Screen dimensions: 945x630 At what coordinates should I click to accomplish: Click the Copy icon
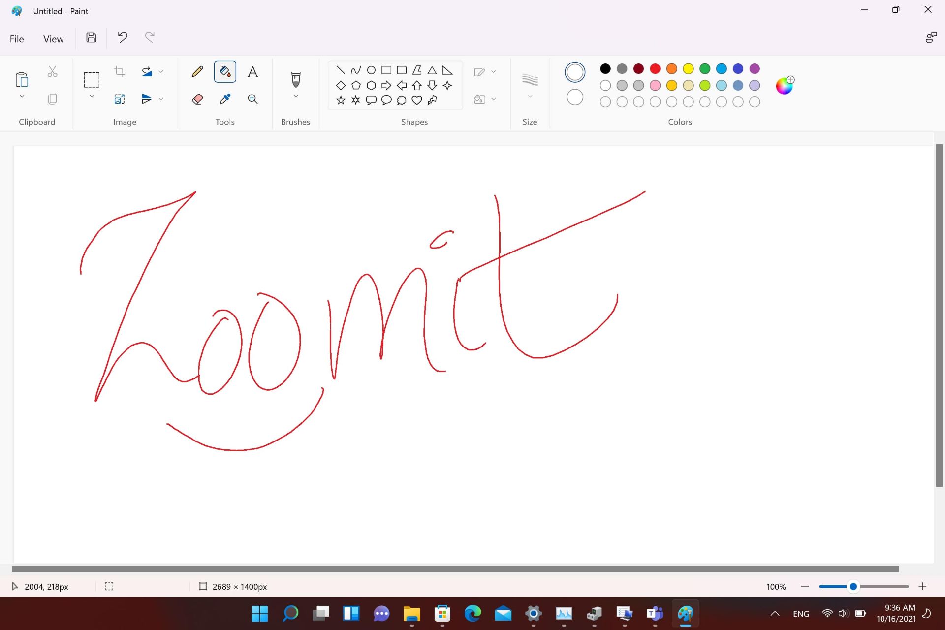pos(53,99)
